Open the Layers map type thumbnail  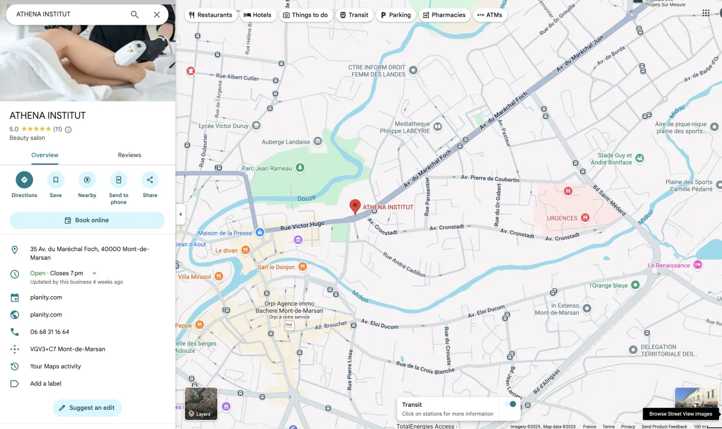pyautogui.click(x=201, y=404)
